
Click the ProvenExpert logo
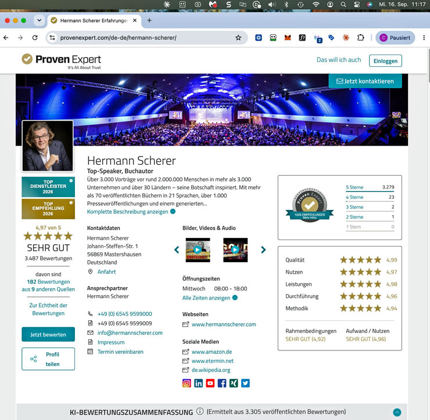point(62,61)
